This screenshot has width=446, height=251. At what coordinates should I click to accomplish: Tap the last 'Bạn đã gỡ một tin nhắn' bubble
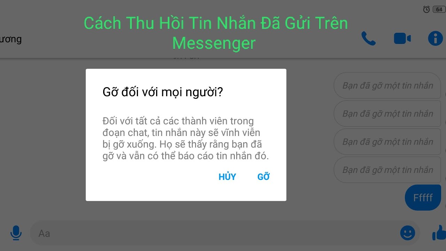[x=387, y=170]
